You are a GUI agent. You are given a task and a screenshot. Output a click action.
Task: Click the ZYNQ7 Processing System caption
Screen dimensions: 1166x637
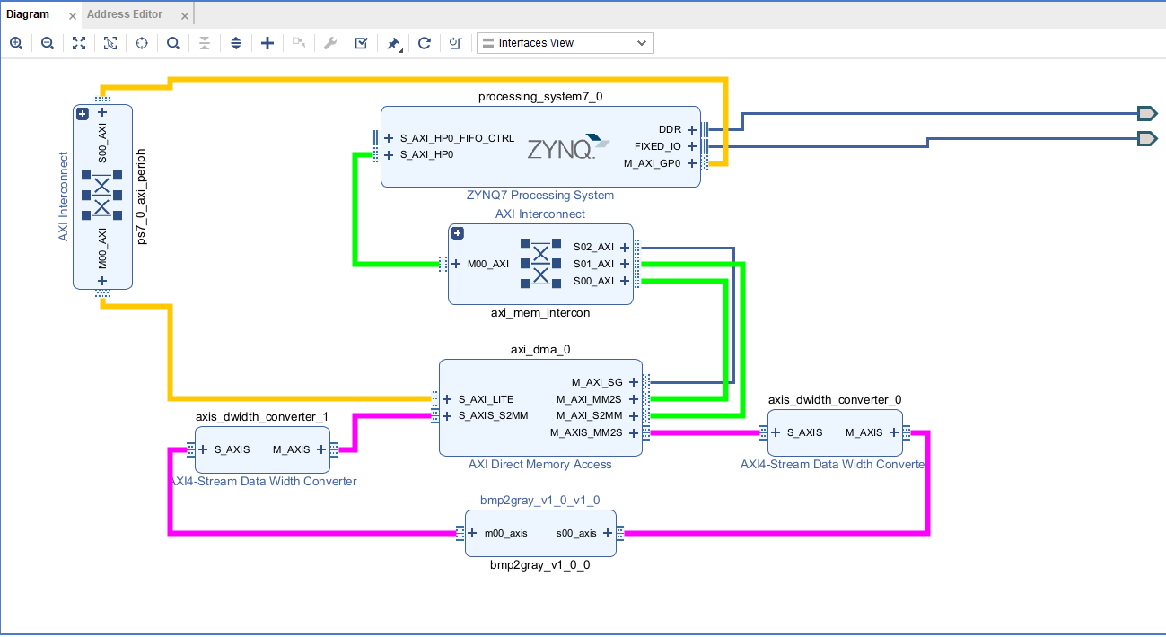540,196
